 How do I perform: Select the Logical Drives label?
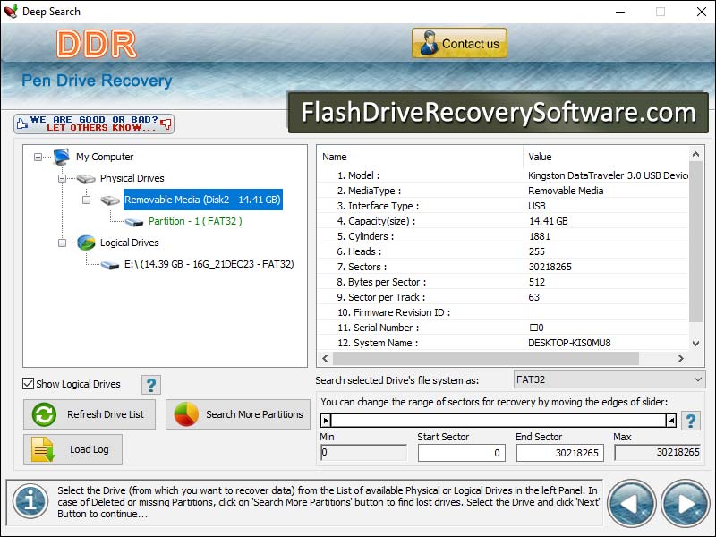(x=129, y=243)
